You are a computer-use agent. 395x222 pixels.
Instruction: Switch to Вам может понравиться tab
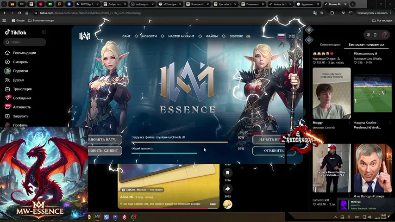click(x=366, y=44)
